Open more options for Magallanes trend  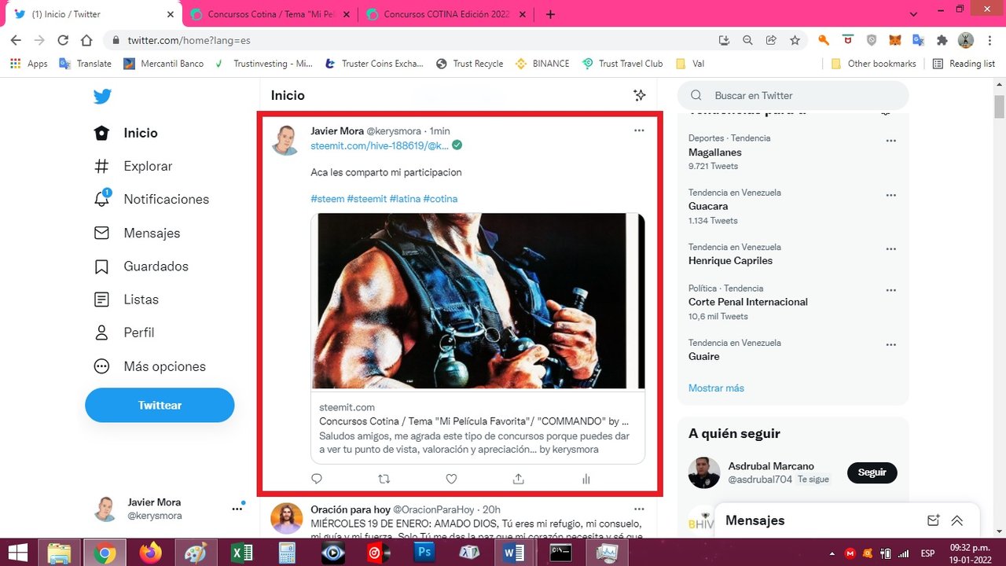890,141
